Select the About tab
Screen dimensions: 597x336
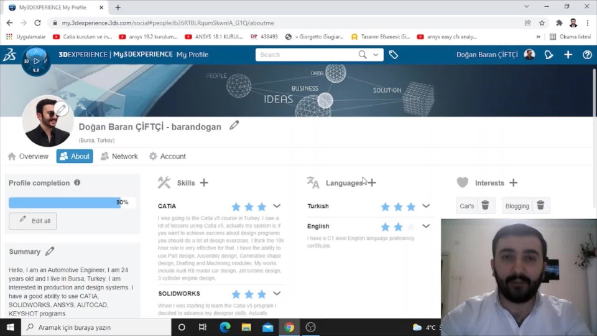tap(75, 156)
